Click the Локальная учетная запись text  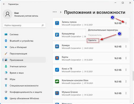[x=26, y=16]
